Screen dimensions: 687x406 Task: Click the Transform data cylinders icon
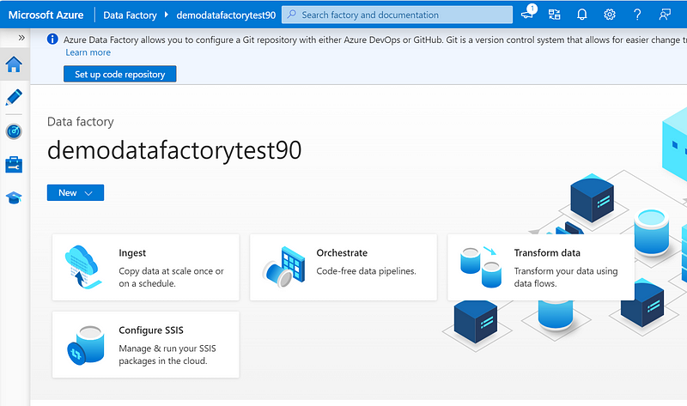tap(481, 267)
